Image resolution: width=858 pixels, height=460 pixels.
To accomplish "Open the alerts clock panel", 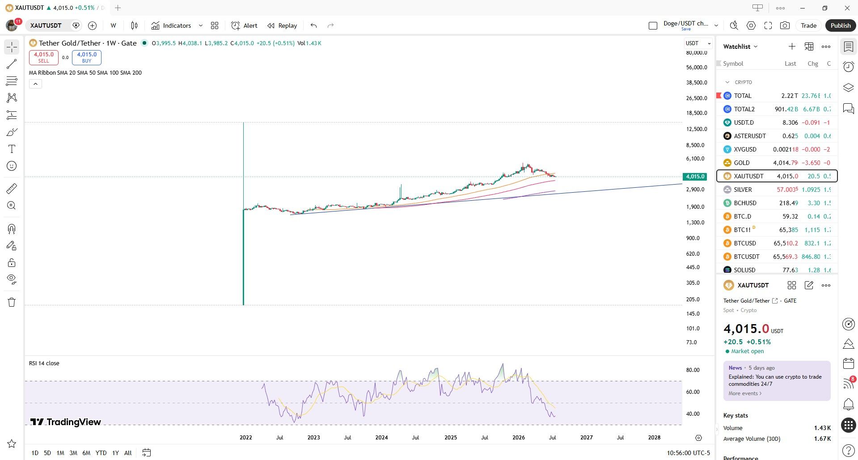I will 848,67.
